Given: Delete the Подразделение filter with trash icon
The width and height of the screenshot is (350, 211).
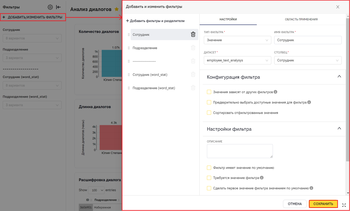Looking at the screenshot, I should pyautogui.click(x=193, y=48).
